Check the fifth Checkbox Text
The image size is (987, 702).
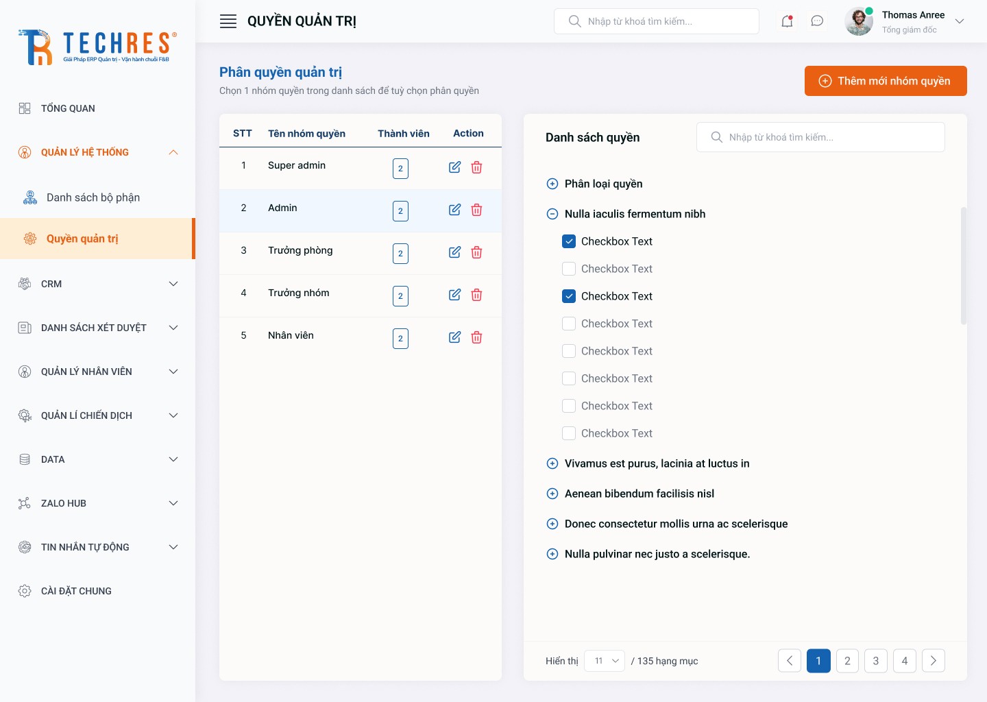click(x=569, y=351)
